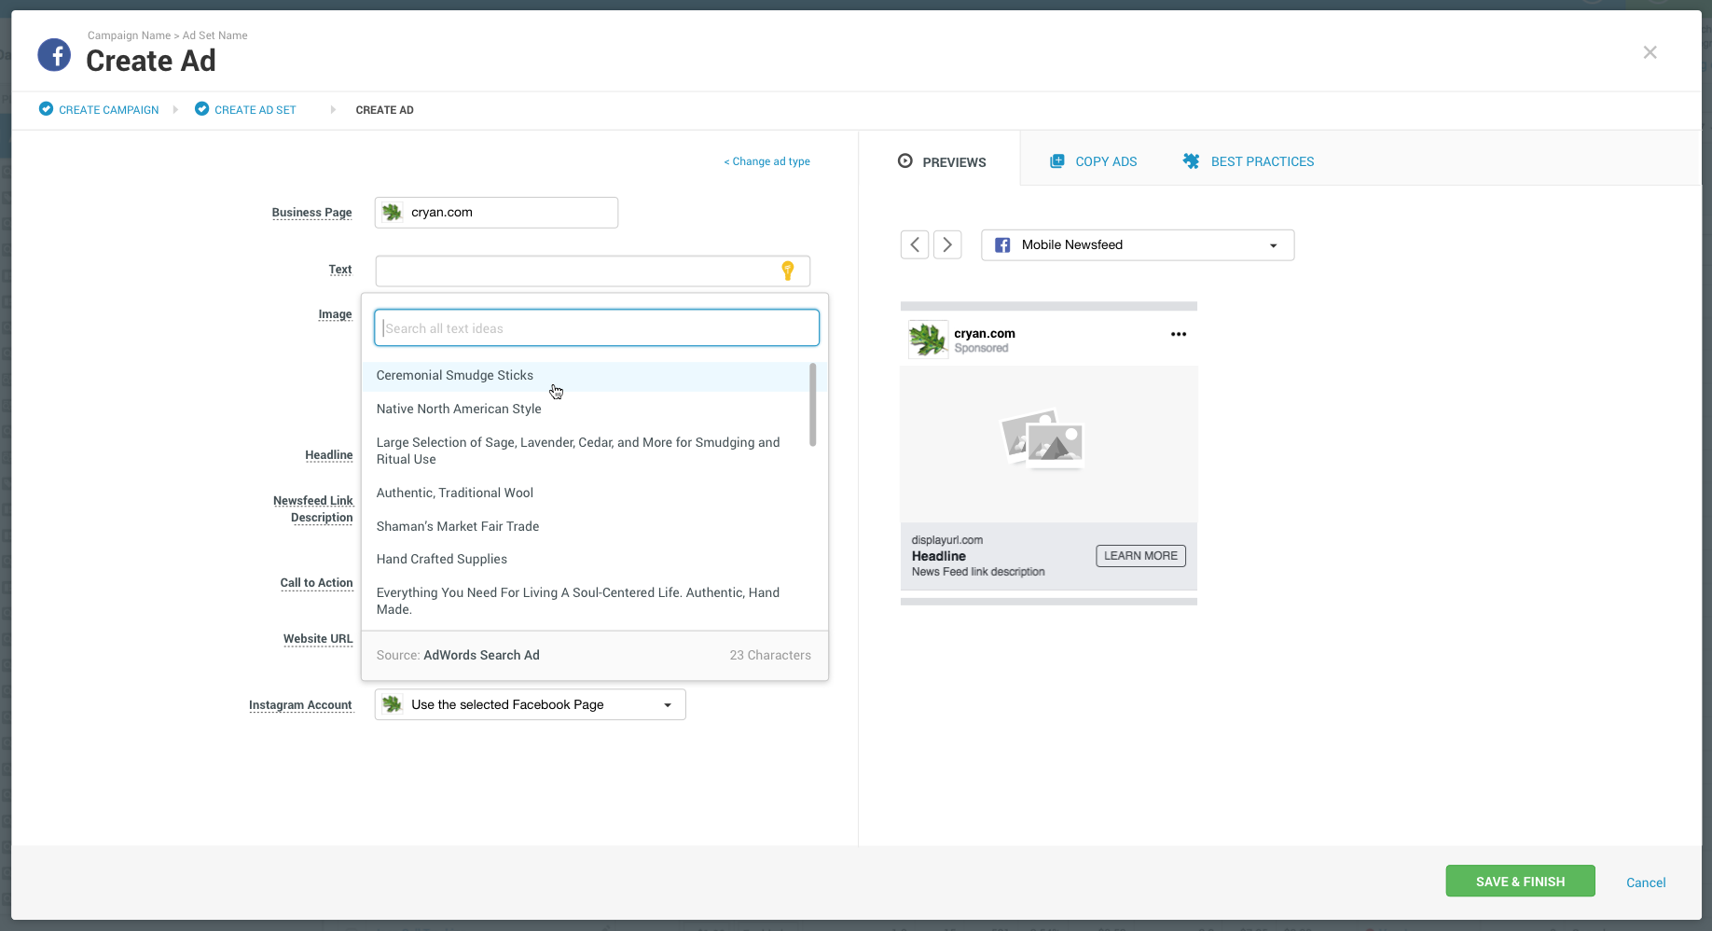
Task: Click Save & Finish button
Action: [1520, 882]
